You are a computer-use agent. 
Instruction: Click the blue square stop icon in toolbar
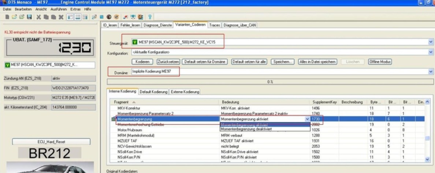(101, 17)
